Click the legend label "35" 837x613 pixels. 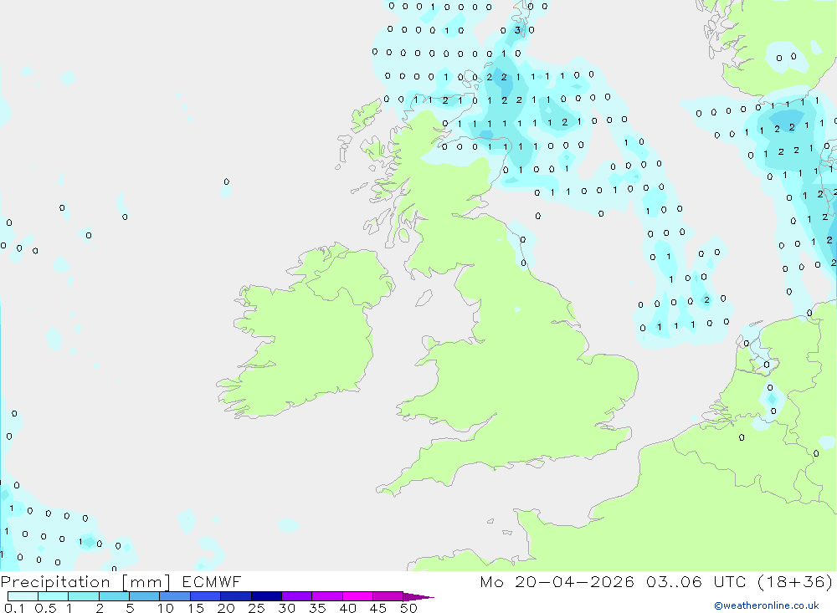click(x=317, y=608)
